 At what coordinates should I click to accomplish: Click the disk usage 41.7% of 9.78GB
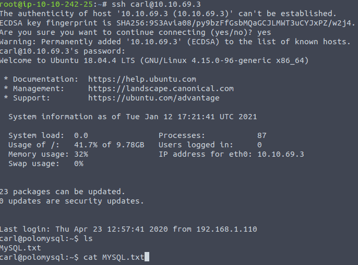[x=109, y=145]
